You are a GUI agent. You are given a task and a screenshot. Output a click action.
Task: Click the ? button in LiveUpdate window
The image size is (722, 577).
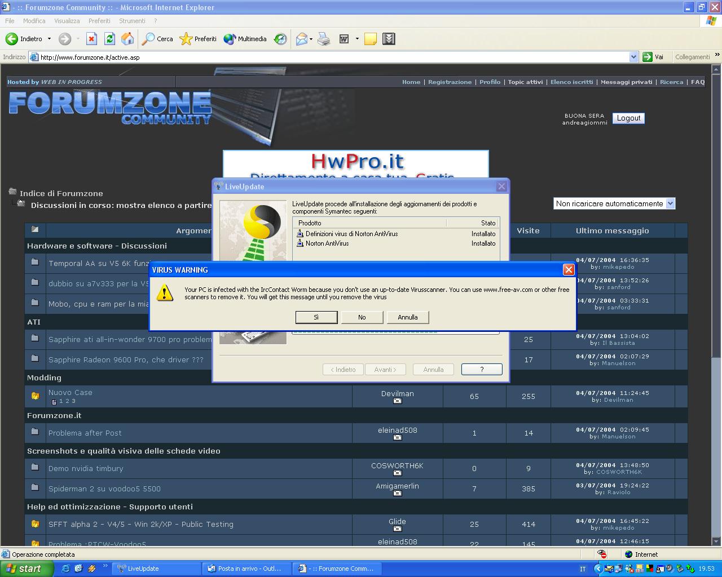[x=482, y=369]
